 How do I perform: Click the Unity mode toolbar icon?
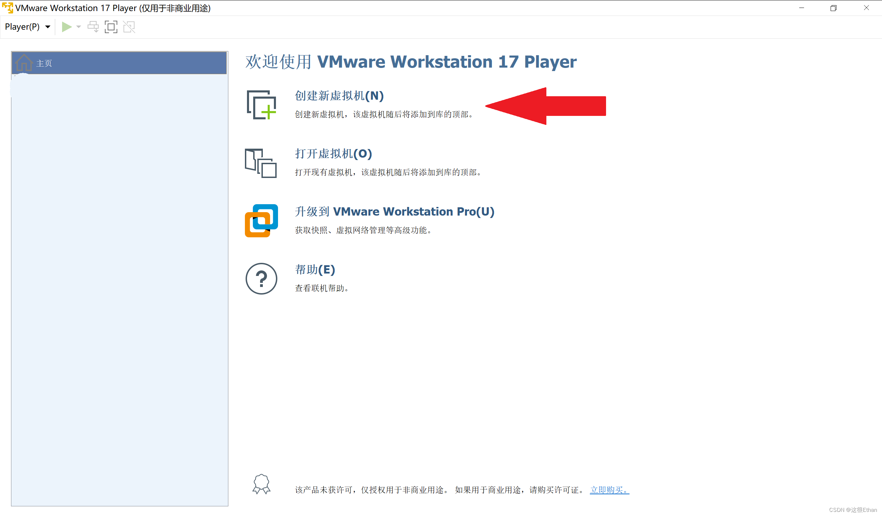point(129,27)
